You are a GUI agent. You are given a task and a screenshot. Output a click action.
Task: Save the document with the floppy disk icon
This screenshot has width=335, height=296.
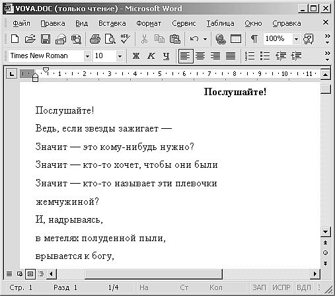(46, 39)
